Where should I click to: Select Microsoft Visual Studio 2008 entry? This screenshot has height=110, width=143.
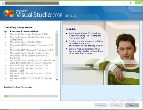pos(25,42)
